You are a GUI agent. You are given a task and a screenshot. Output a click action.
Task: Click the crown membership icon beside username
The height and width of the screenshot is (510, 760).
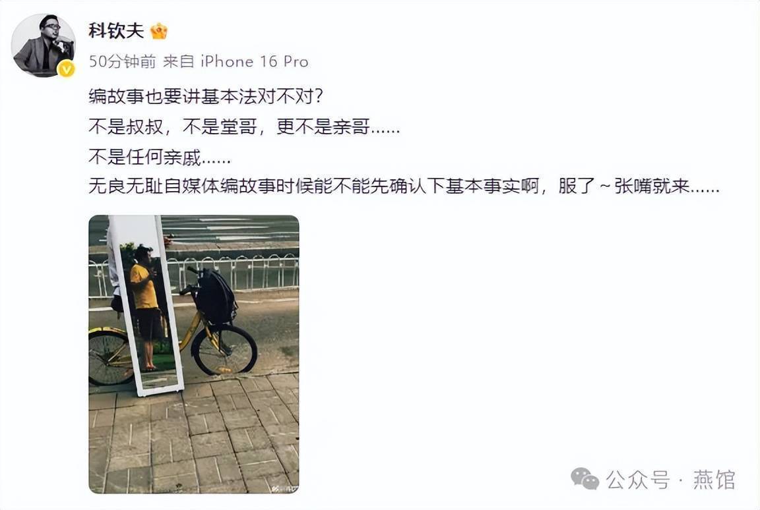coord(159,32)
